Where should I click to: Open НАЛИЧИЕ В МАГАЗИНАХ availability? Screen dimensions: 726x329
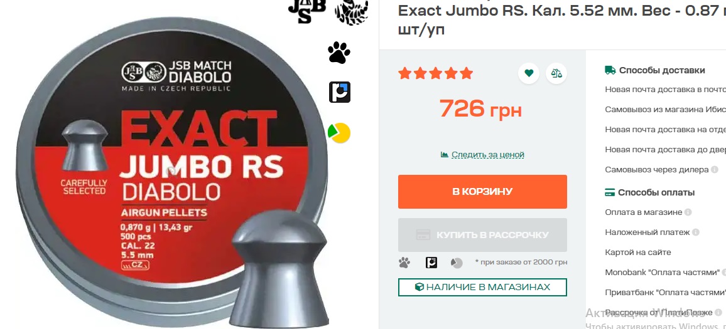482,287
